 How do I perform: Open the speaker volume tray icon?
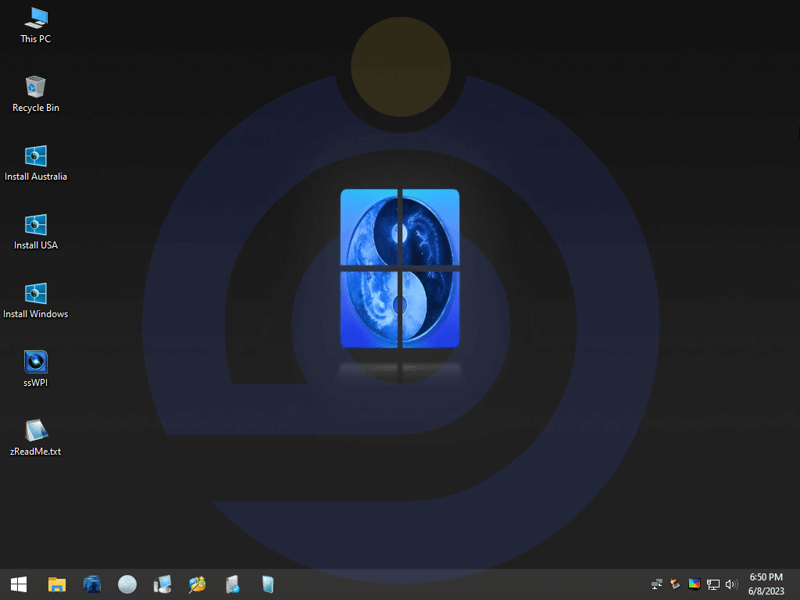731,584
